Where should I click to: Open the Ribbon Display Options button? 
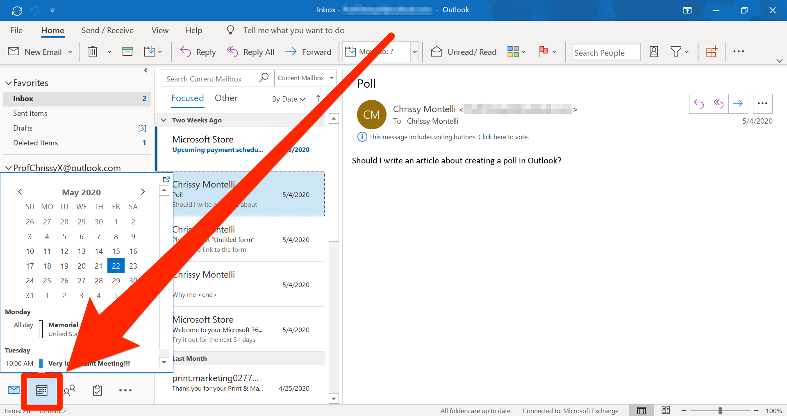[687, 10]
